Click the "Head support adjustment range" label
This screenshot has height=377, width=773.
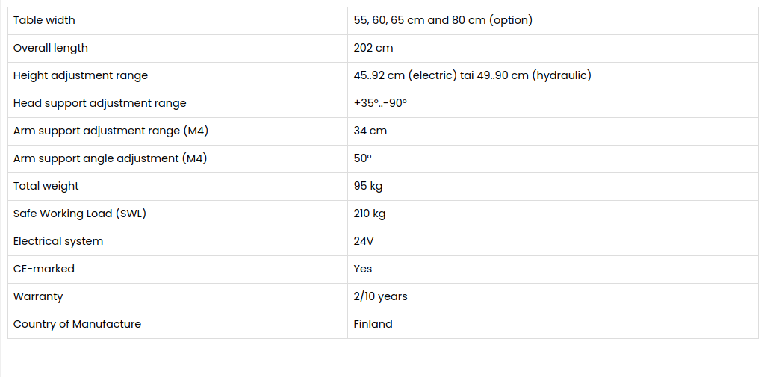[99, 103]
